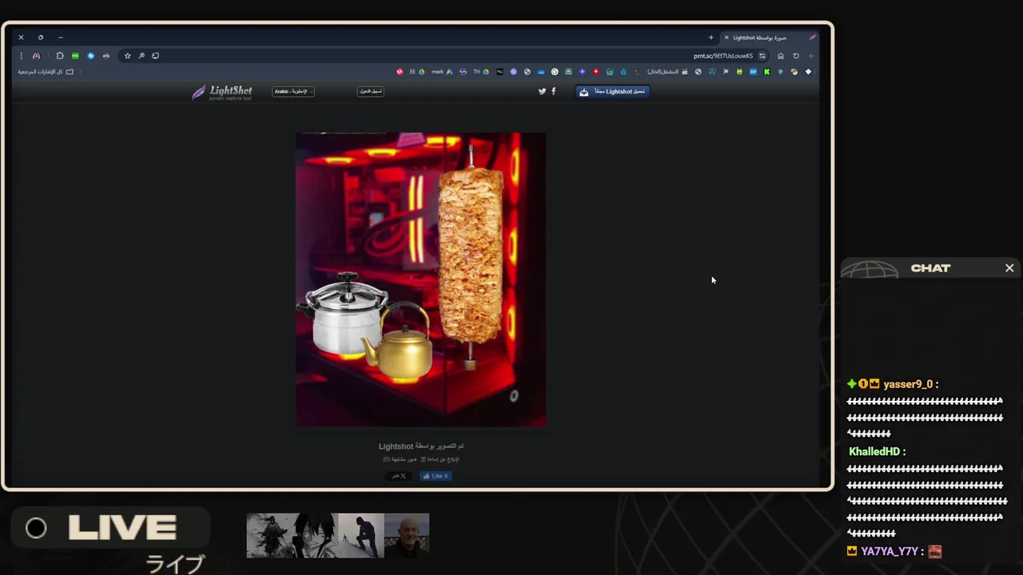This screenshot has height=575, width=1023.
Task: Open the browser extensions puzzle icon
Action: 59,56
